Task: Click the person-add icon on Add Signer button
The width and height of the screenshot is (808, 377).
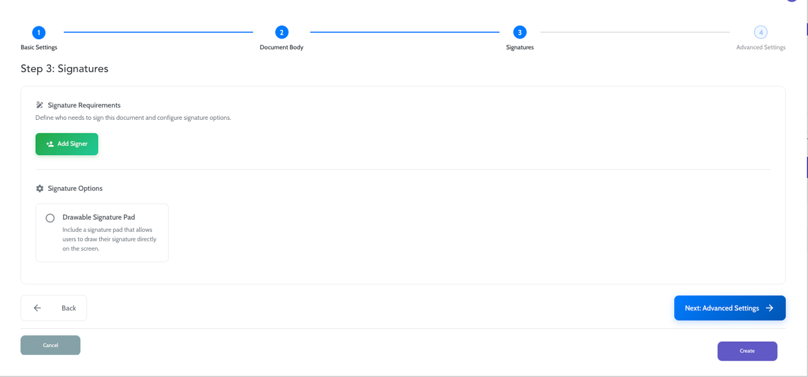Action: [x=49, y=144]
